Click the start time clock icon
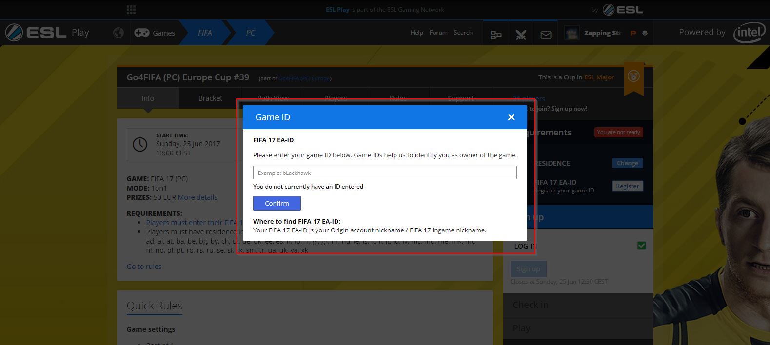Viewport: 770px width, 345px height. click(x=140, y=144)
